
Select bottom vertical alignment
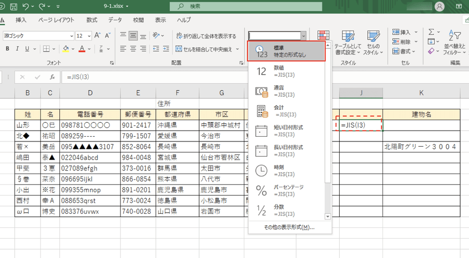143,35
